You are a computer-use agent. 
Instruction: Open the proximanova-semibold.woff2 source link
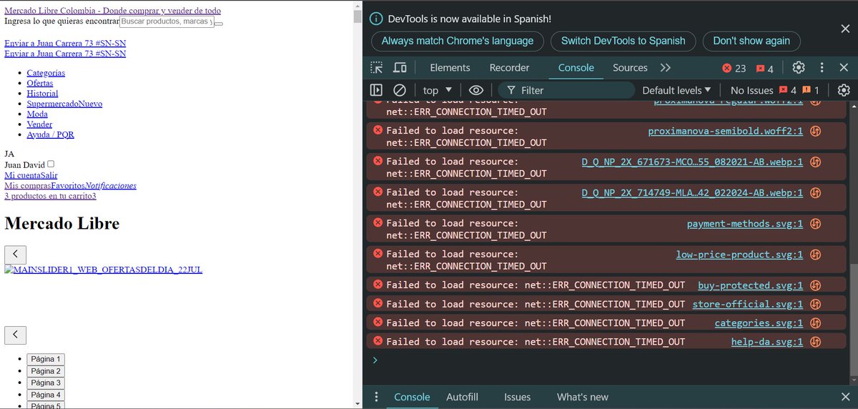726,132
